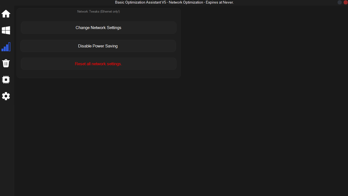Screen dimensions: 348x196
Task: Click the Network Tweaks (Ethernet only!) header
Action: pos(98,12)
